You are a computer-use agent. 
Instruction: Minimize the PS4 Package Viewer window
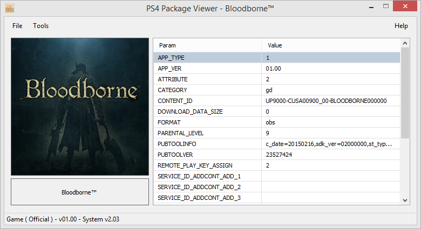[x=372, y=8]
